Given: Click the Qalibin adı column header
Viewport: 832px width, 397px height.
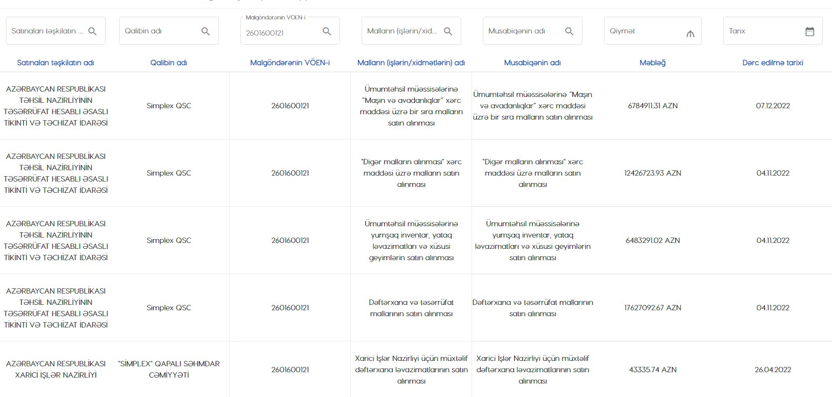Looking at the screenshot, I should click(x=169, y=62).
